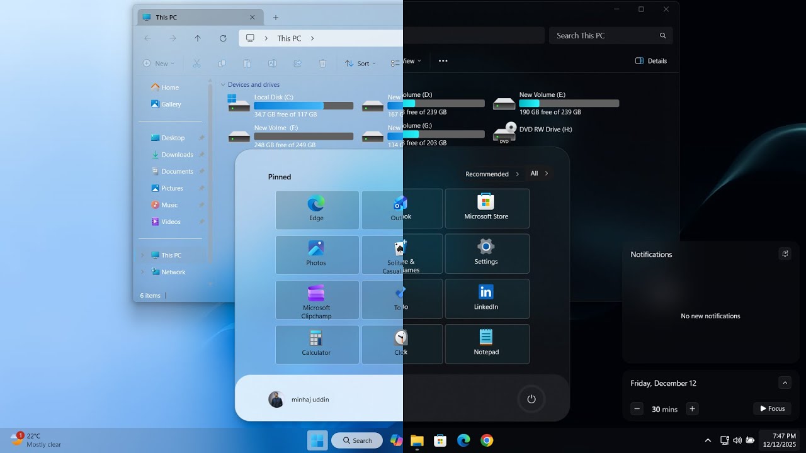806x453 pixels.
Task: Open the Sort dropdown menu
Action: pos(360,64)
